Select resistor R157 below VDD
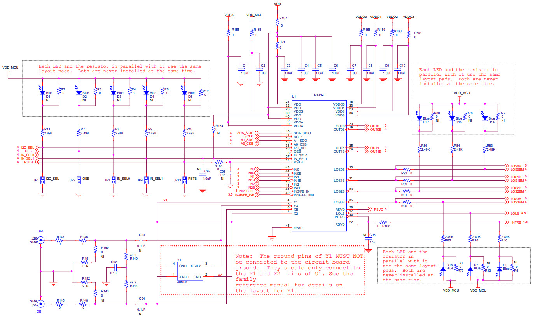Viewport: 533px width, 316px height. pos(278,21)
